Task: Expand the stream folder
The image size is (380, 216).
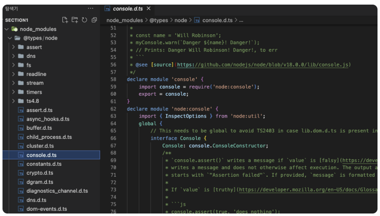Action: point(14,83)
